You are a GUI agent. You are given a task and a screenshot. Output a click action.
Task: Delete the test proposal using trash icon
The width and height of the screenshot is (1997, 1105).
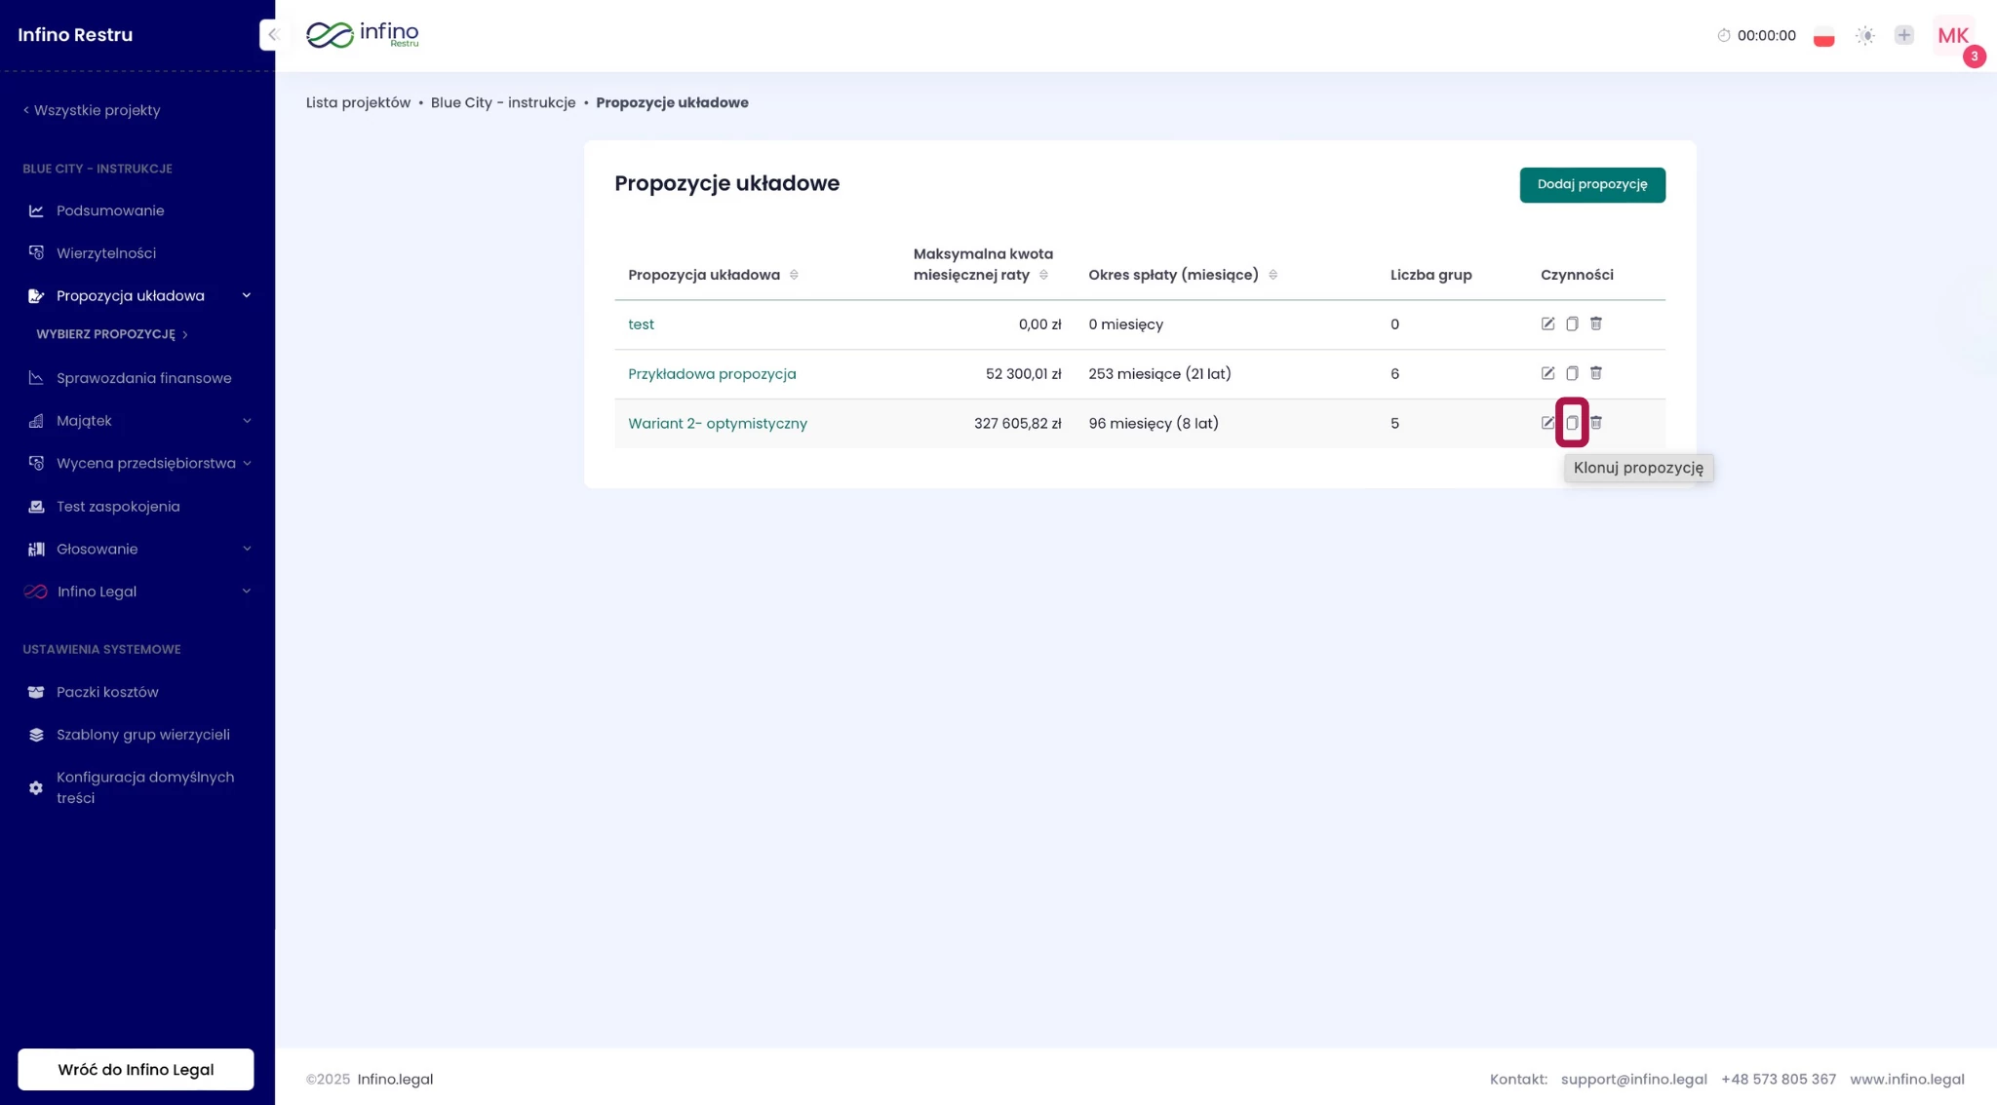tap(1596, 324)
